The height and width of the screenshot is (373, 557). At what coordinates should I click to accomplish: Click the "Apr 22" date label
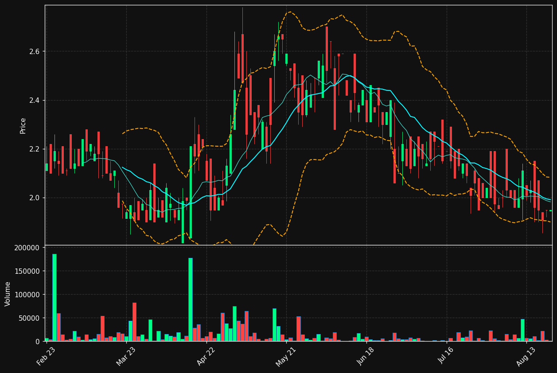click(x=206, y=356)
